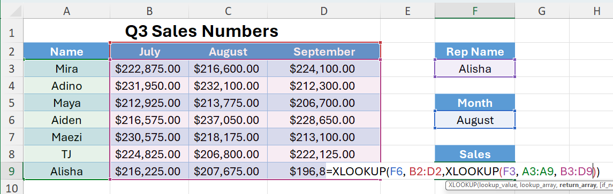Select column C header
Image resolution: width=613 pixels, height=194 pixels.
coord(228,11)
